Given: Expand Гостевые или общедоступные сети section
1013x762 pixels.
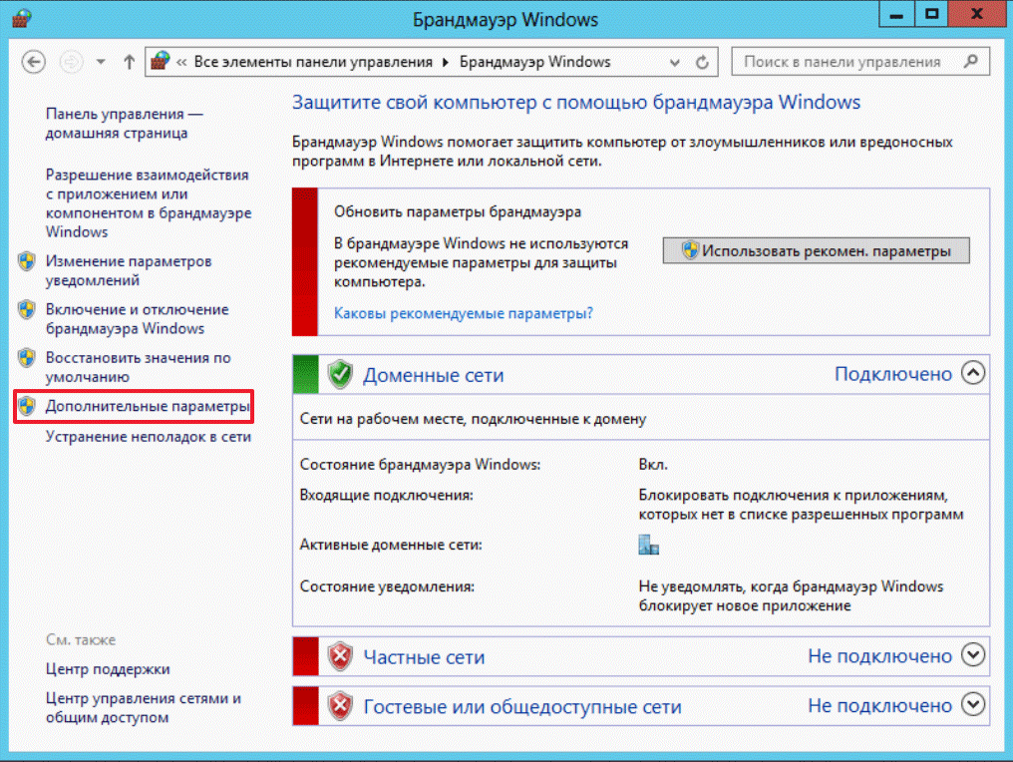Looking at the screenshot, I should point(972,705).
